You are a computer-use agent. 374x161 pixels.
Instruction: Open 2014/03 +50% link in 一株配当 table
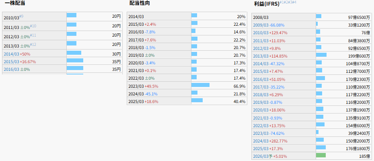click(x=17, y=54)
